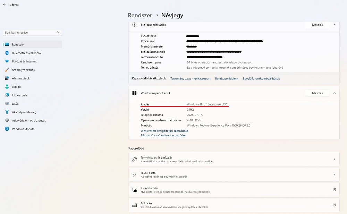Click the Fiókok person icon
347x214 pixels.
(x=7, y=86)
